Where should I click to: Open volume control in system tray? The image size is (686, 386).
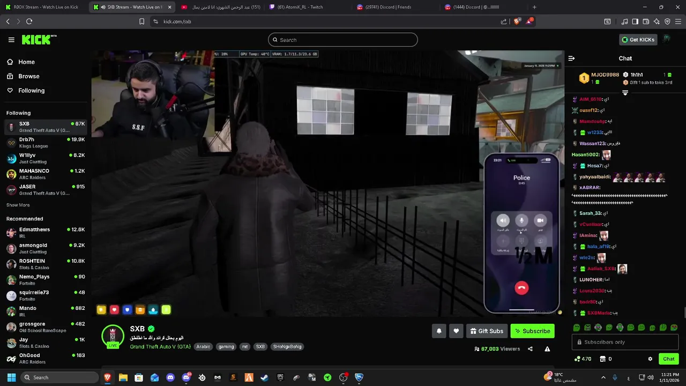click(x=650, y=377)
